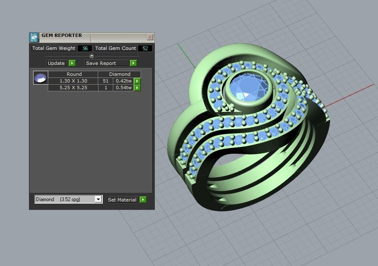Select the round gem thumbnail
378x266 pixels.
point(41,78)
